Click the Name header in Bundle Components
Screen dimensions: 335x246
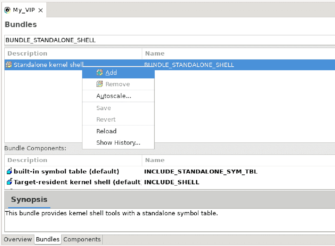coord(155,160)
